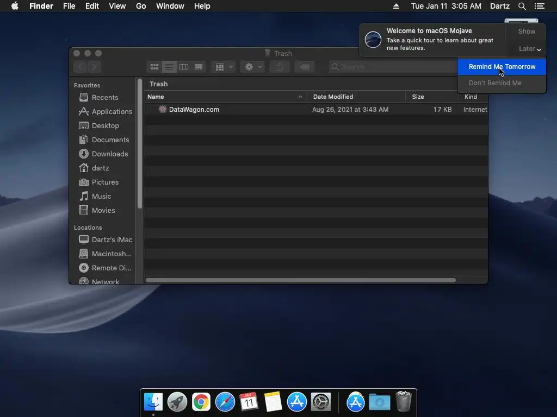Choose Remind Me Tomorrow

502,67
